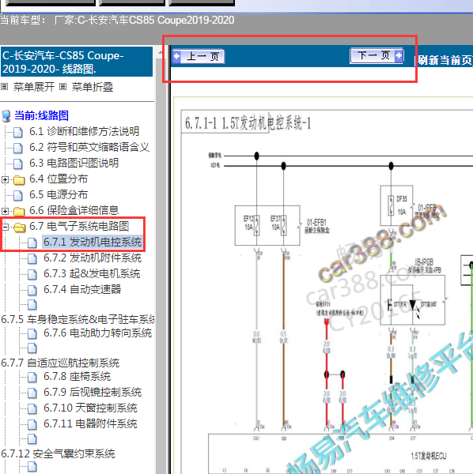Select 6.6 保险盒详细信息 folder label
Image resolution: width=473 pixels, height=474 pixels.
[74, 210]
